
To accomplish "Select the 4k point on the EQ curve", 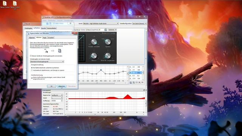I will (123, 71).
